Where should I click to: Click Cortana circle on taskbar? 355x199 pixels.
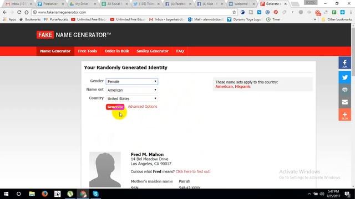(x=18, y=194)
